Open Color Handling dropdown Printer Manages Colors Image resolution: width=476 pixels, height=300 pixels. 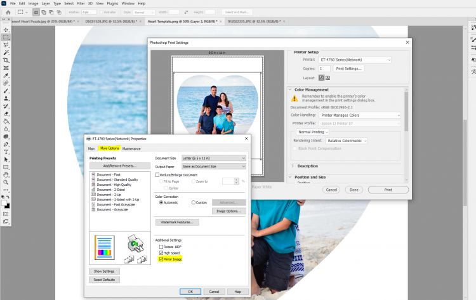click(x=360, y=115)
